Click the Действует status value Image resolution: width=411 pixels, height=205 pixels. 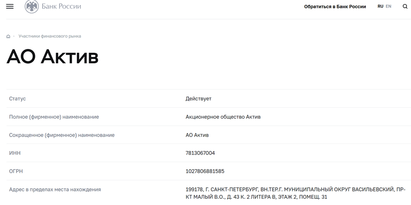coord(198,99)
